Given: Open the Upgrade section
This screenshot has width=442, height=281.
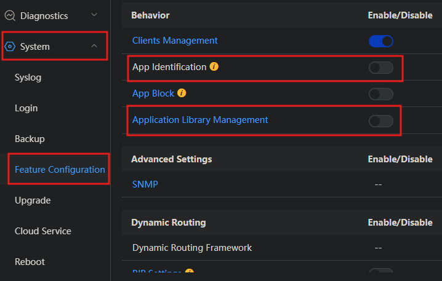Looking at the screenshot, I should pyautogui.click(x=33, y=200).
